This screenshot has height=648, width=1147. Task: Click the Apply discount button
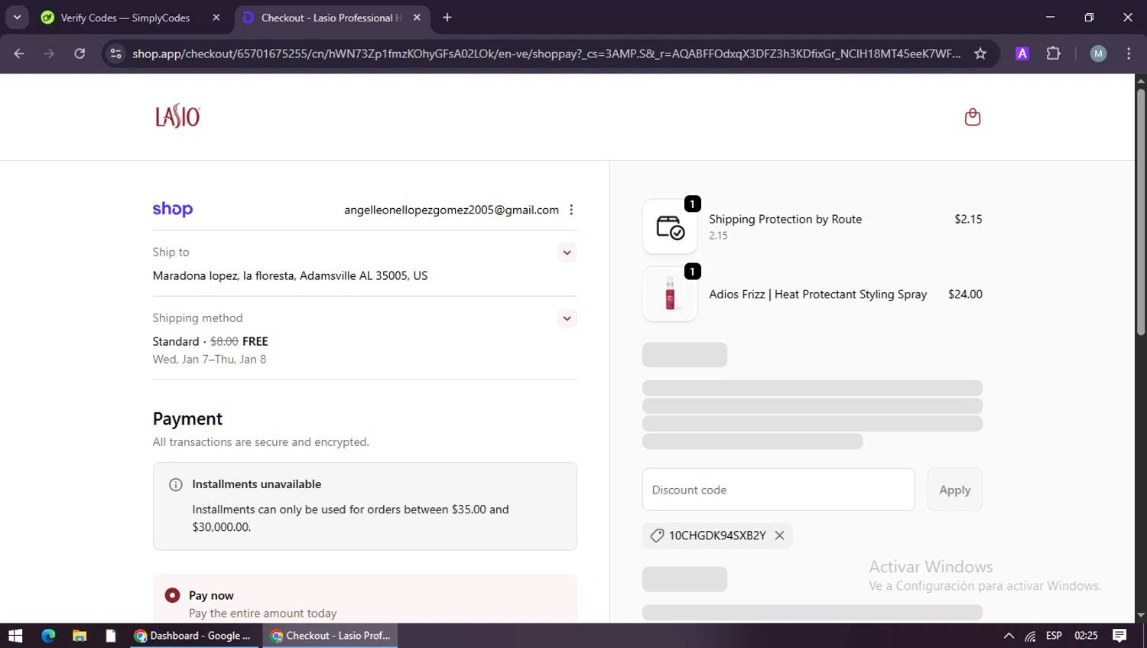(955, 490)
